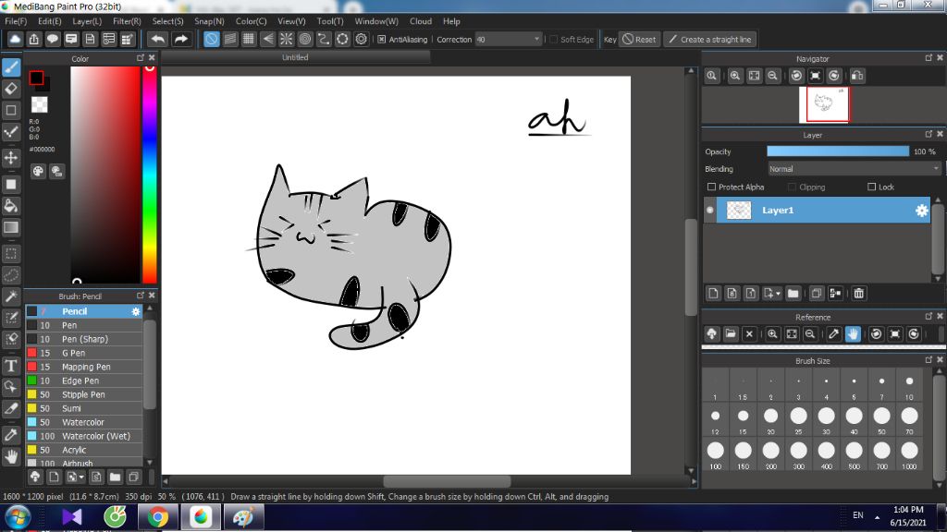Open the snap settings gear icon
Image resolution: width=947 pixels, height=532 pixels.
tap(362, 39)
